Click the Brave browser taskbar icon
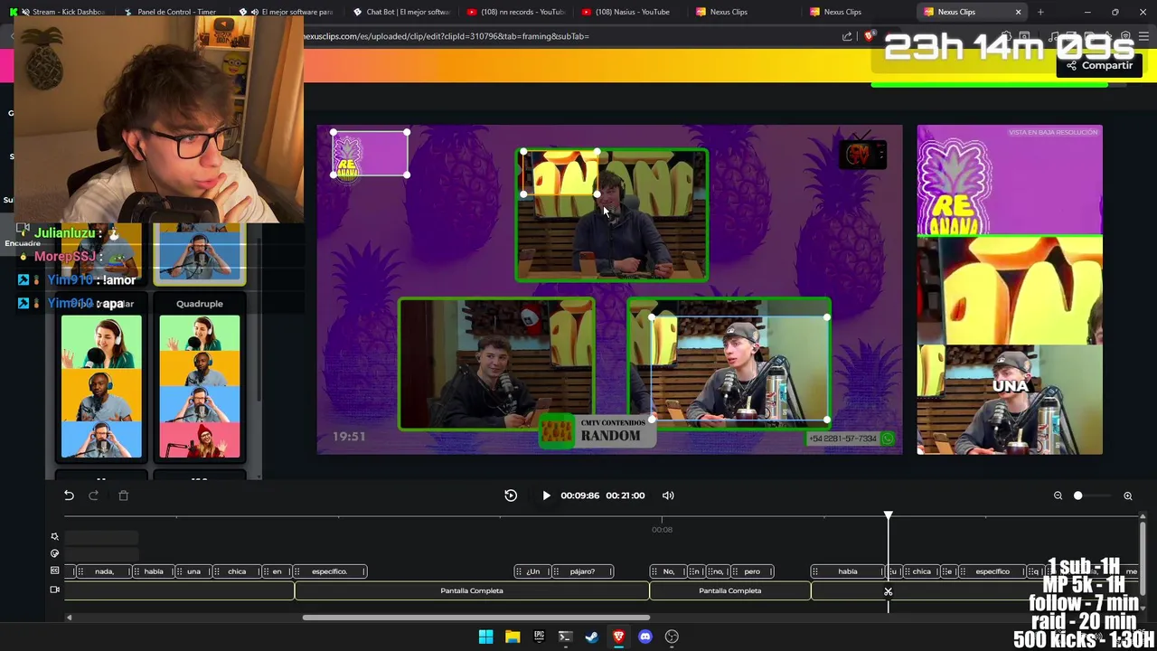Viewport: 1157px width, 651px height. 618,637
